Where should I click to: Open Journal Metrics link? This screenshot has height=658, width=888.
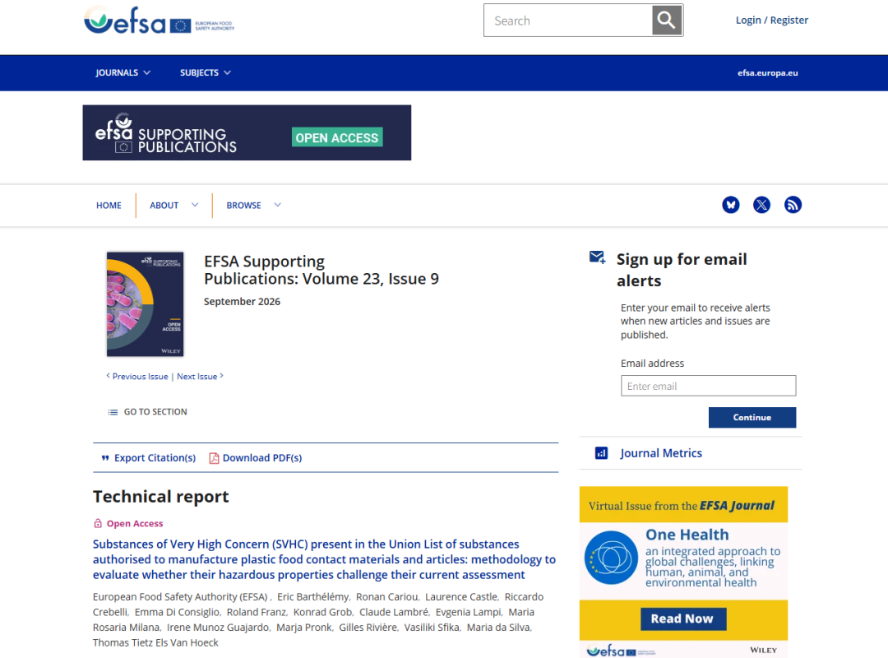pos(661,453)
